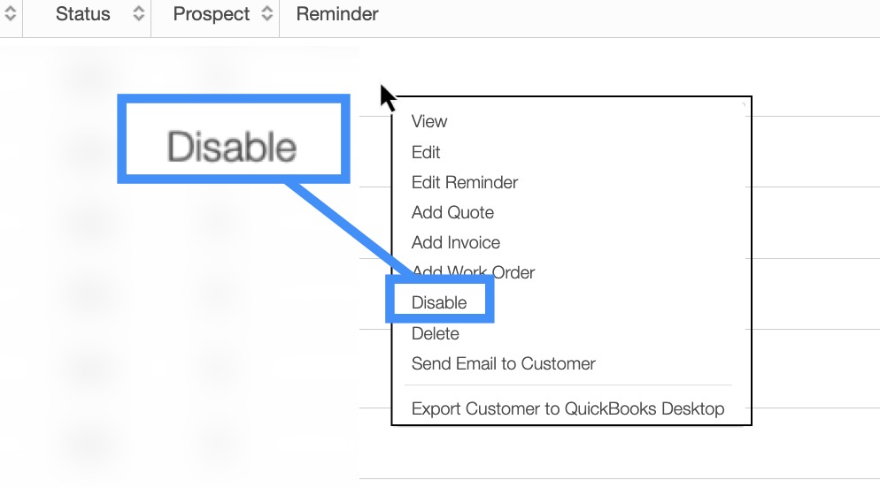Select Delete from the context menu
The width and height of the screenshot is (880, 488).
(436, 333)
